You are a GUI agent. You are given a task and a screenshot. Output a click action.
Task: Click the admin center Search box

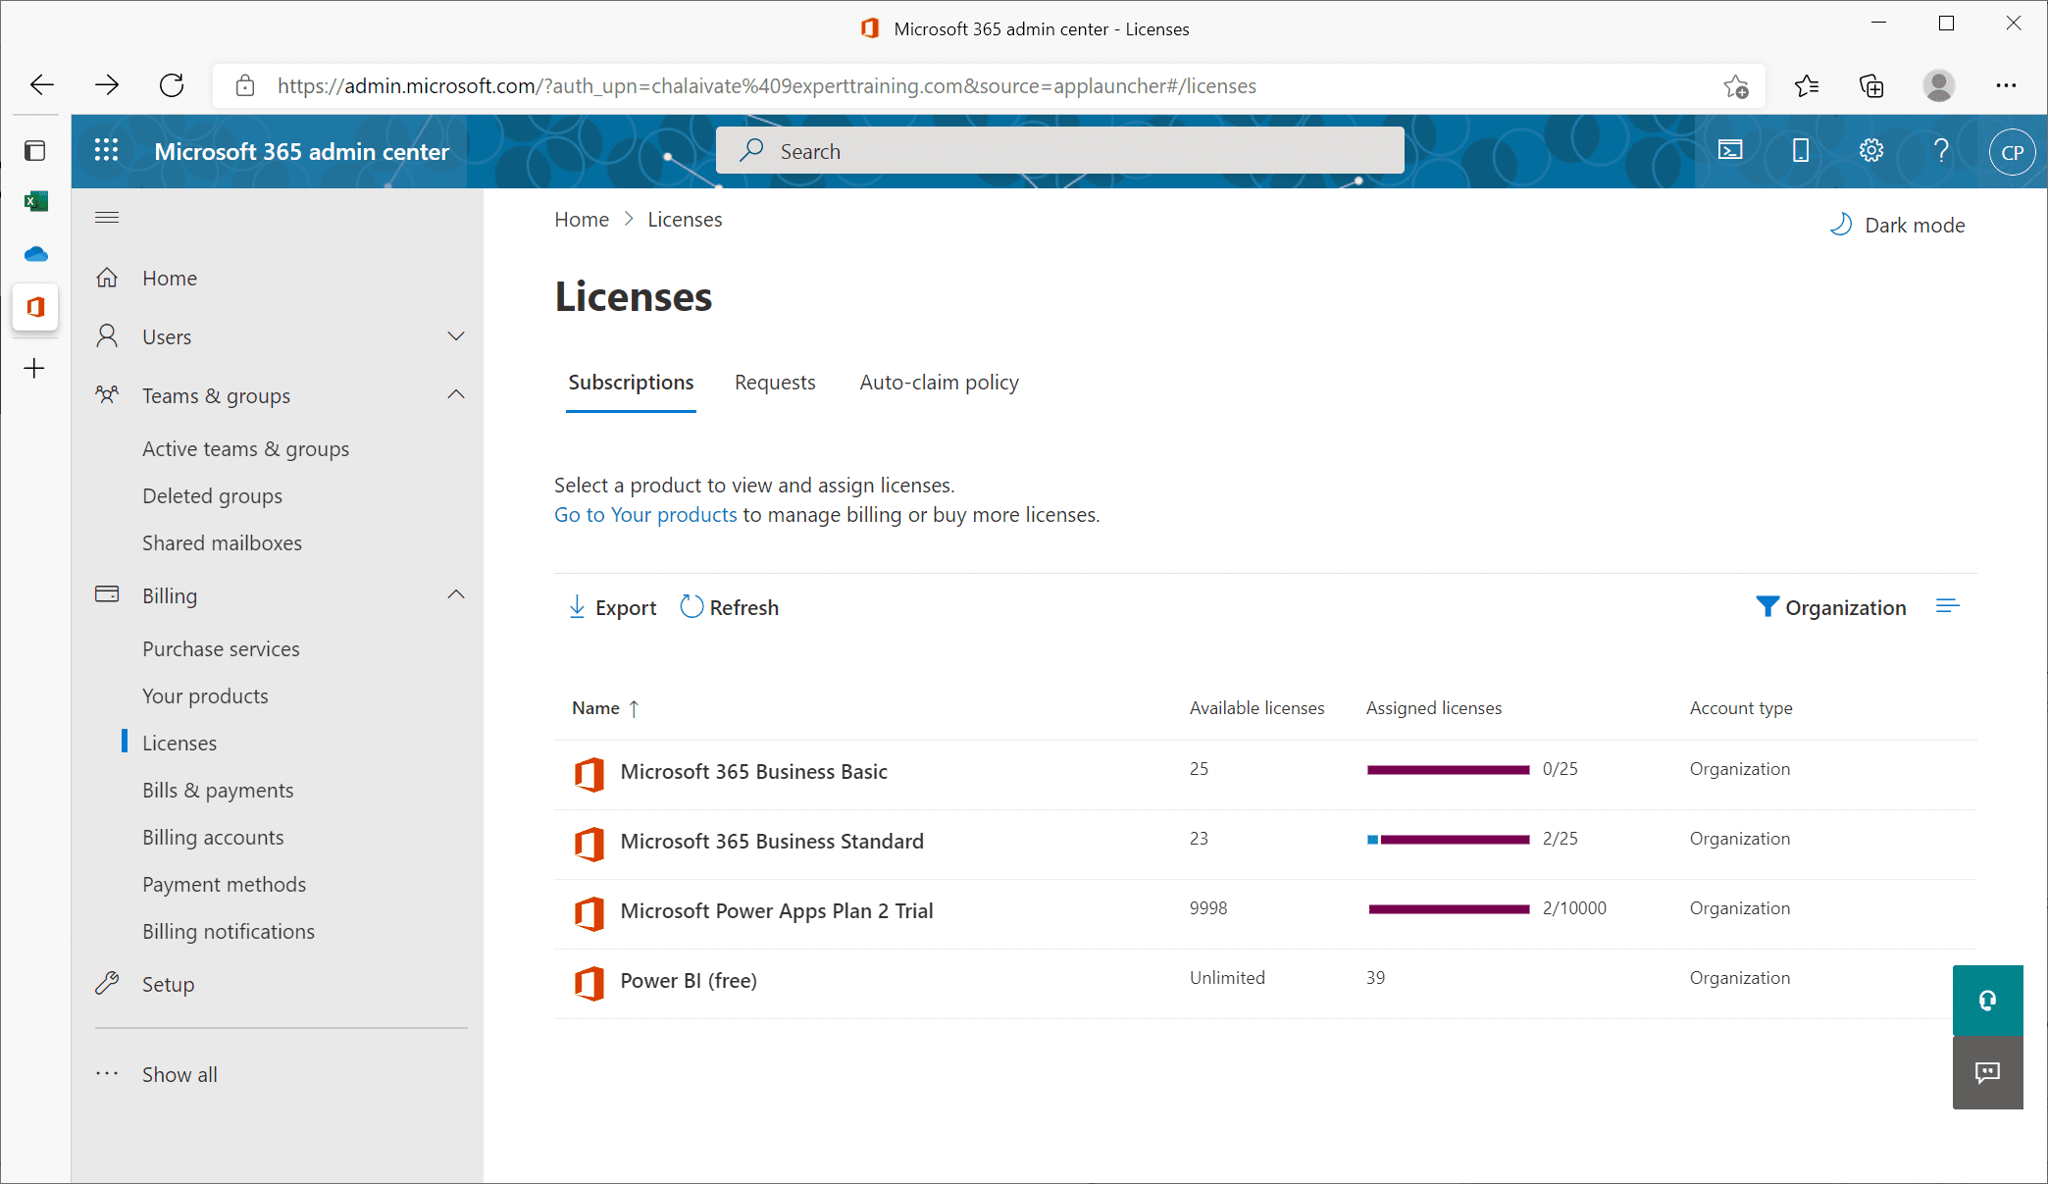[1059, 151]
